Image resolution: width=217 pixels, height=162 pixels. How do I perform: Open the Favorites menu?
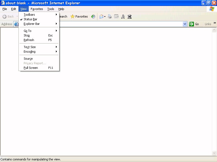click(x=37, y=9)
